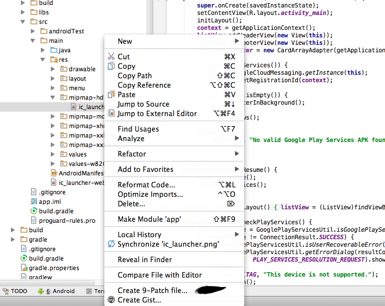Open Add to Favorites submenu

point(175,169)
